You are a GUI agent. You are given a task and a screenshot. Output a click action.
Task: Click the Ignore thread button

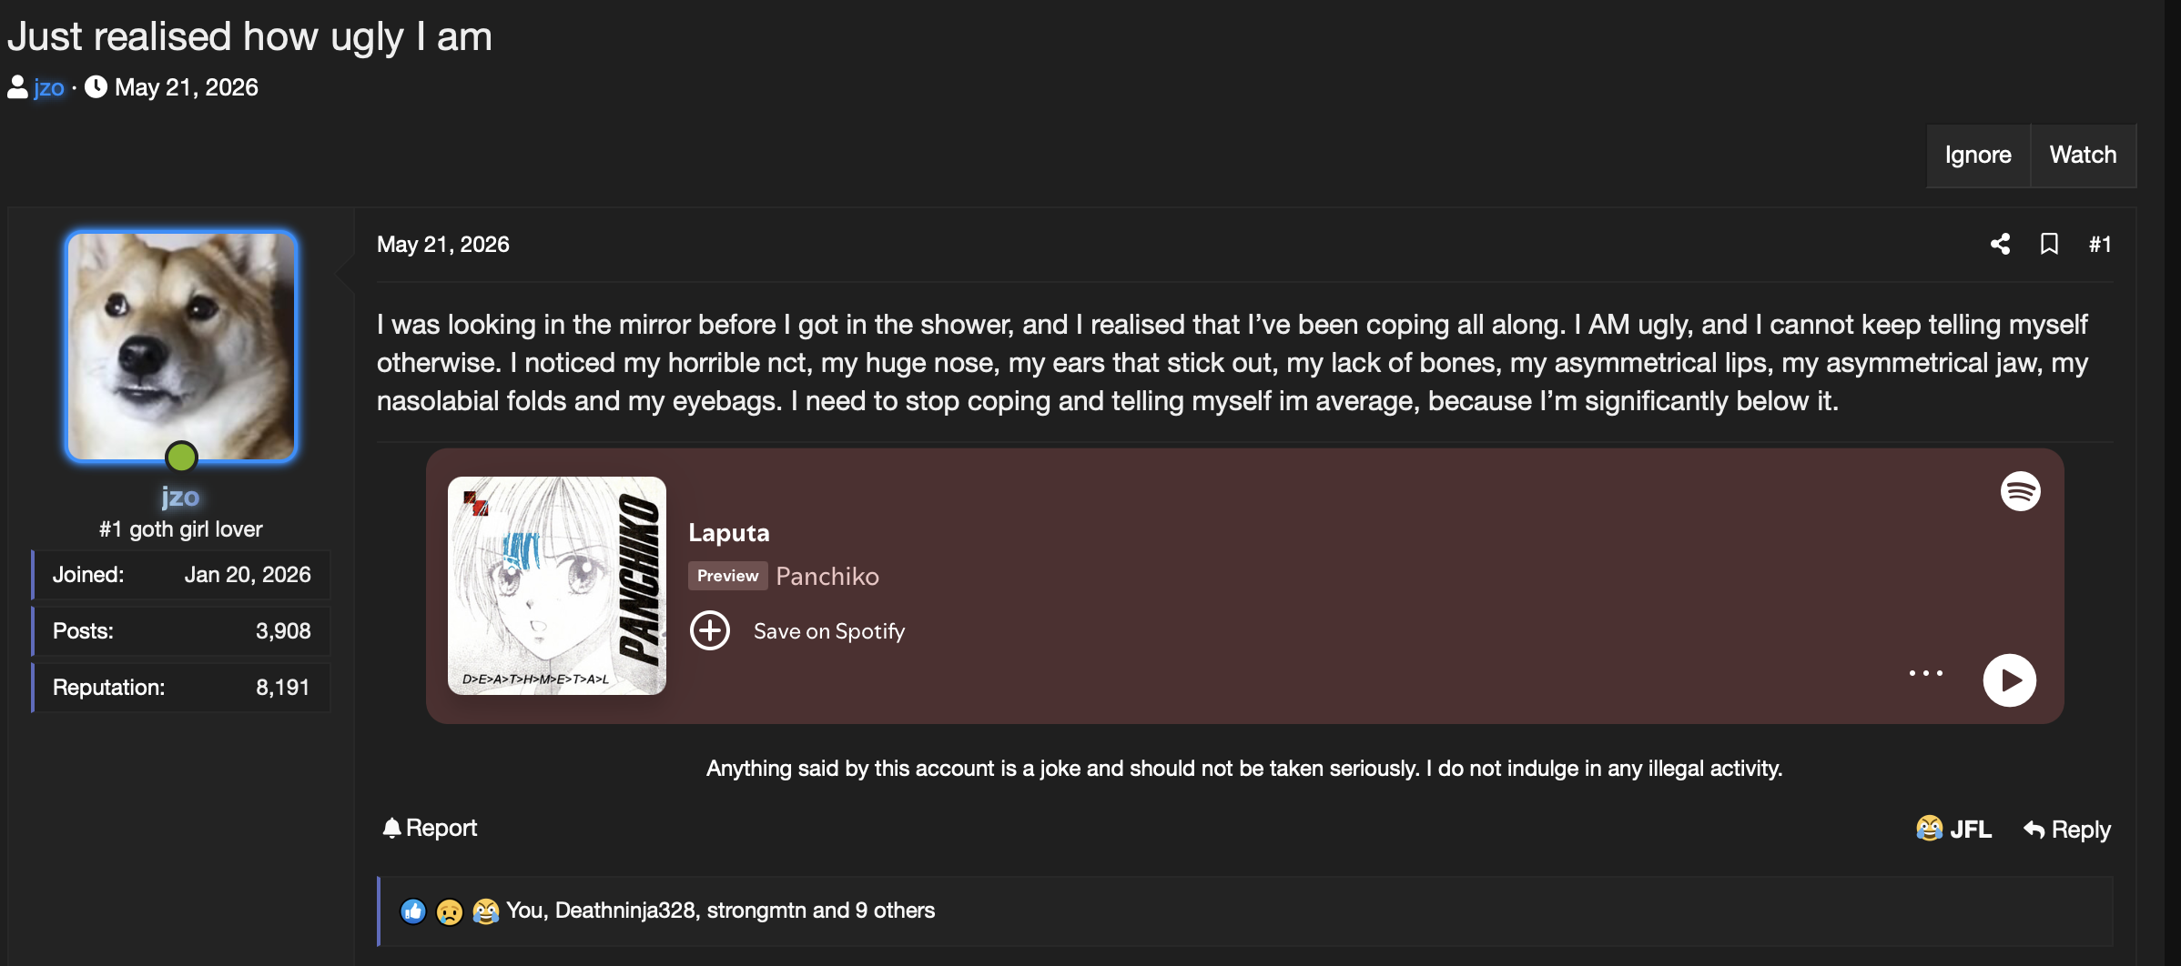coord(1978,155)
